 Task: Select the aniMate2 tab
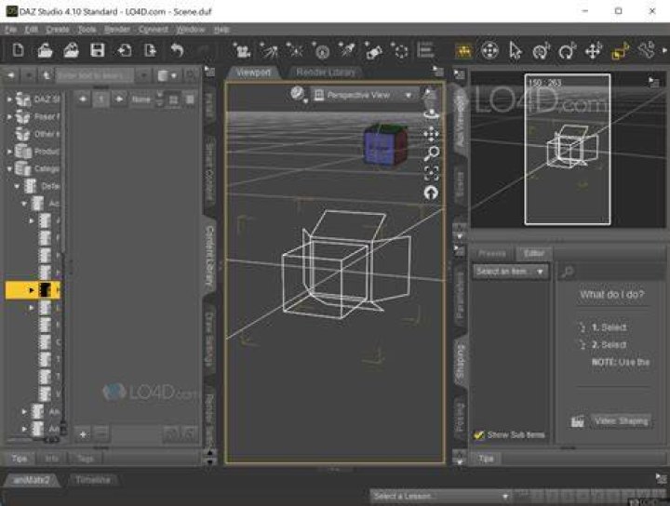[x=32, y=480]
